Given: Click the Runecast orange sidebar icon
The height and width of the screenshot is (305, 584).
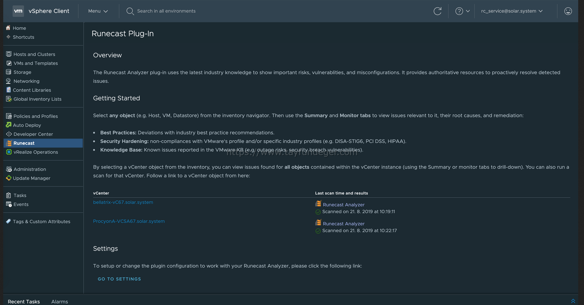Looking at the screenshot, I should coord(9,143).
